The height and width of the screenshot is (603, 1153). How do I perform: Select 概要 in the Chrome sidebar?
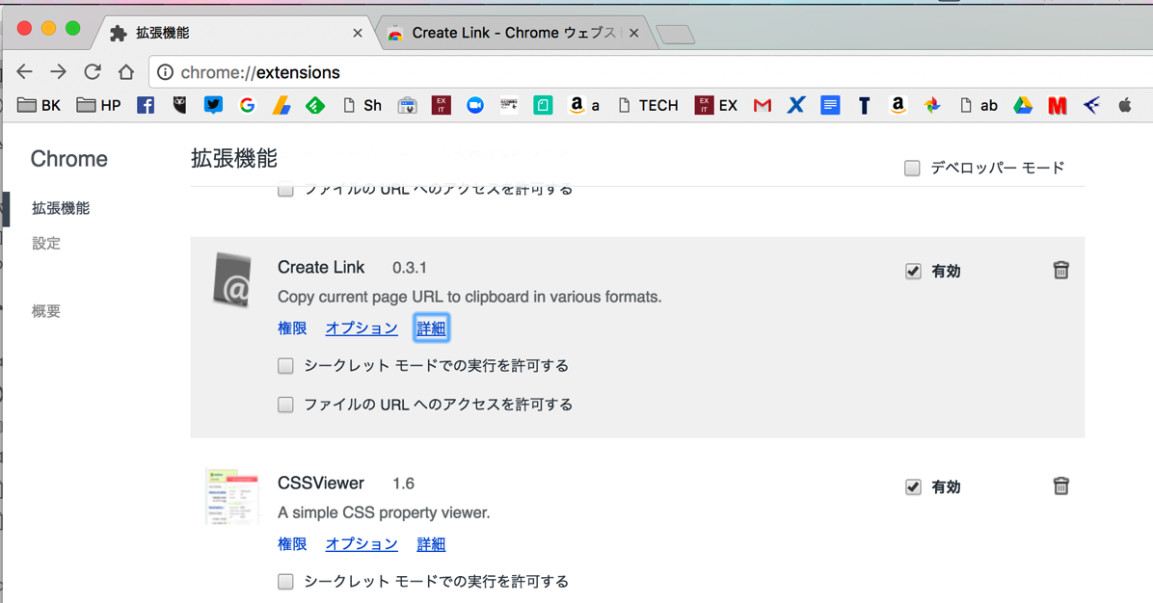[x=45, y=311]
